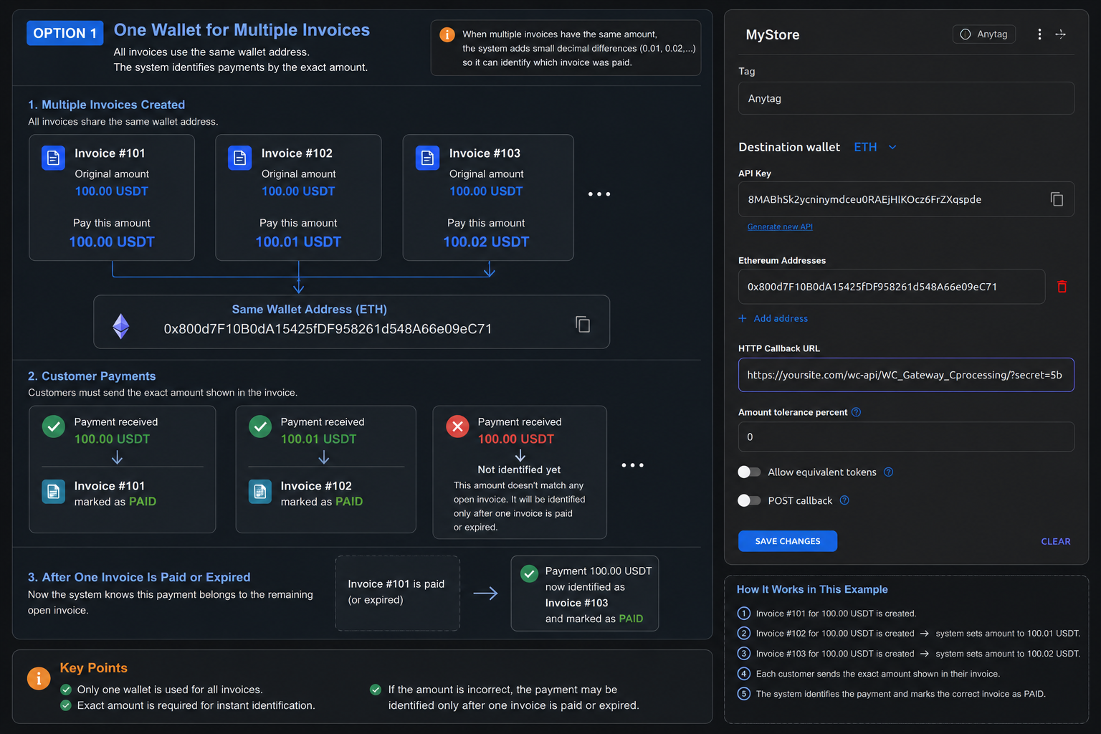The image size is (1101, 734).
Task: Enable Allow equivalent tokens switch
Action: (x=749, y=472)
